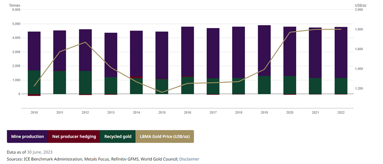
Task: Select the green recycled gold bar for 2016
Action: coord(187,85)
